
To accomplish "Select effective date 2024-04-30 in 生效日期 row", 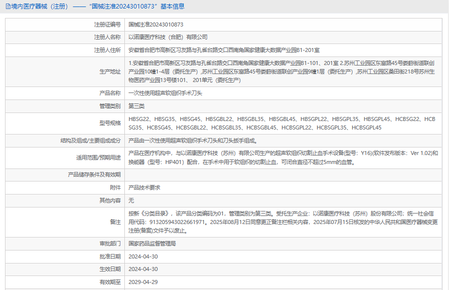I will point(143,269).
